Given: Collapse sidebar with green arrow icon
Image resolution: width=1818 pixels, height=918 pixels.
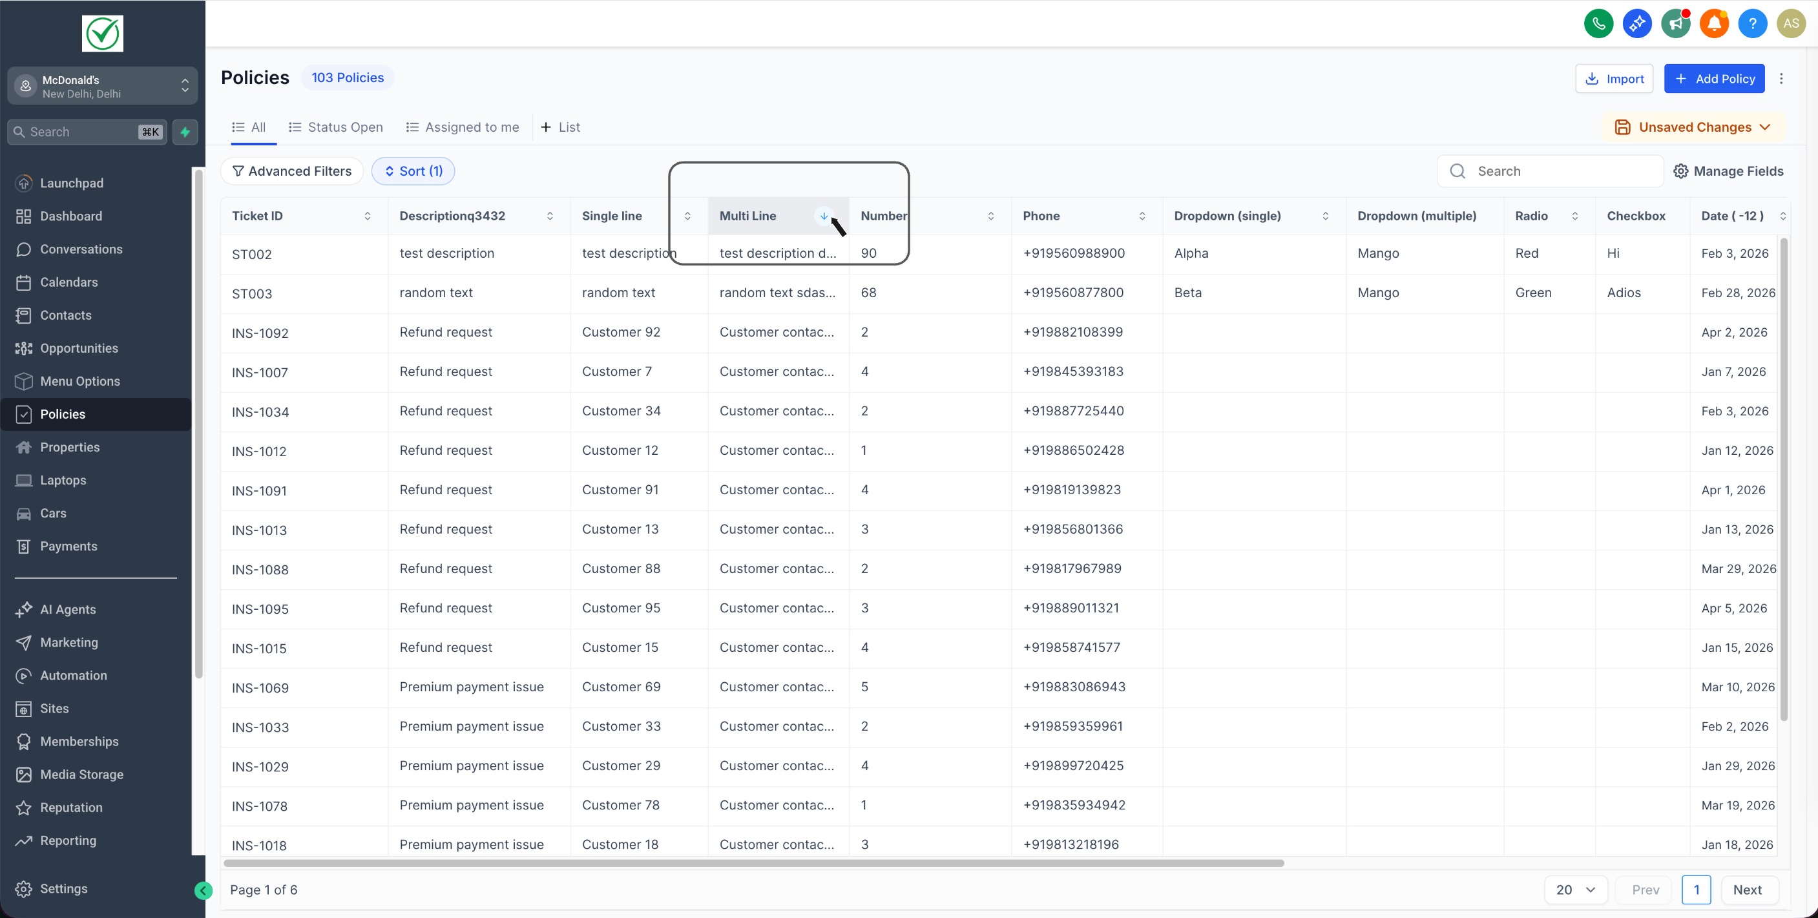Looking at the screenshot, I should coord(203,890).
